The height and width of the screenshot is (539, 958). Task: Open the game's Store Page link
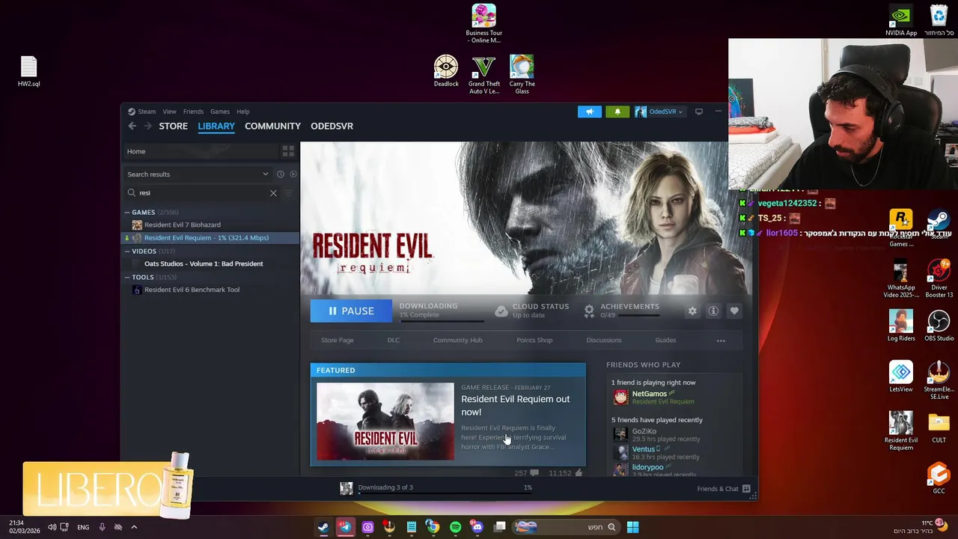[x=337, y=341]
